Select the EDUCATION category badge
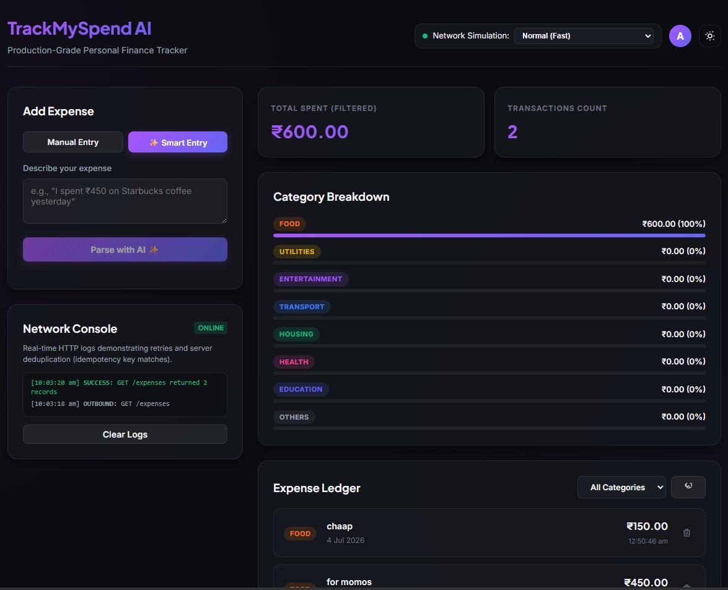Image resolution: width=728 pixels, height=590 pixels. 301,389
